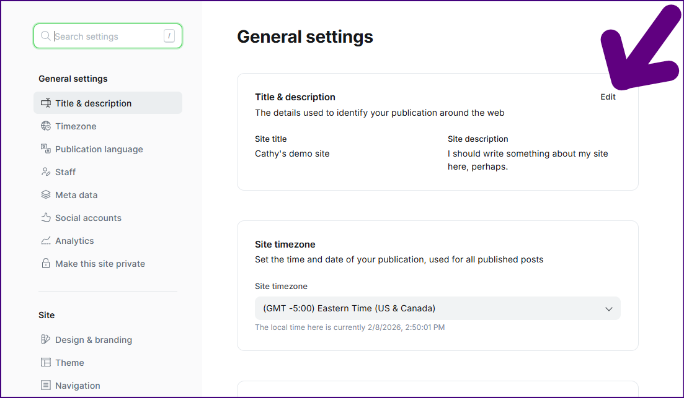Image resolution: width=684 pixels, height=398 pixels.
Task: Open Publication language settings
Action: (99, 149)
